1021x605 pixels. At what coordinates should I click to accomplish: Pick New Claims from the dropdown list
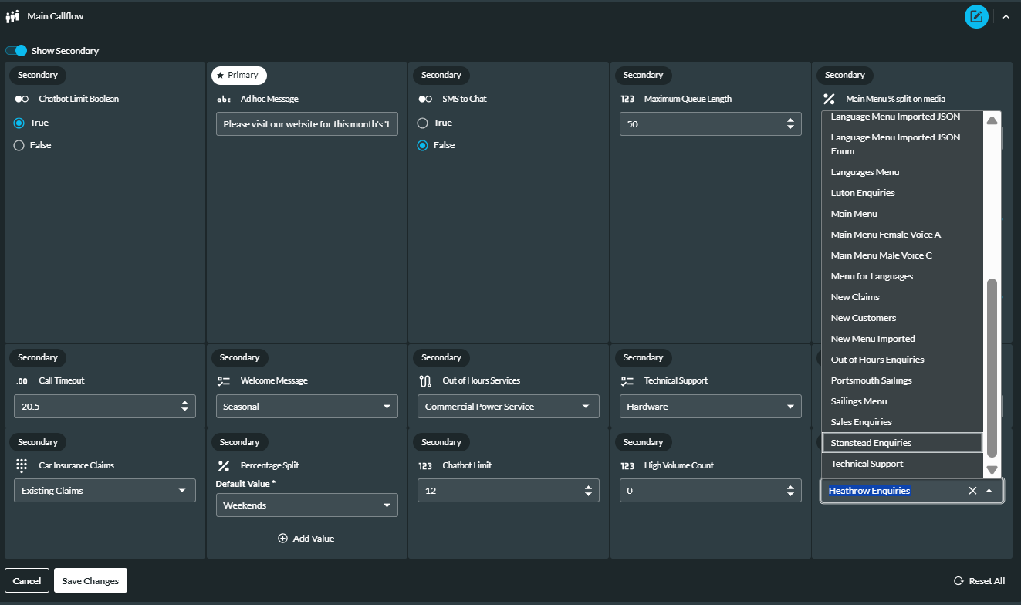coord(902,297)
